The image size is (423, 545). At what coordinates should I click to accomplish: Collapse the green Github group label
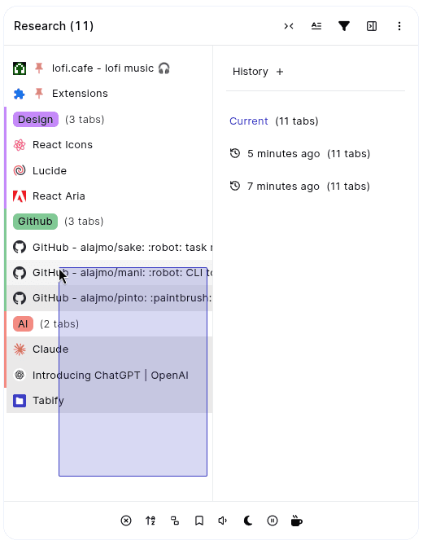pyautogui.click(x=35, y=222)
